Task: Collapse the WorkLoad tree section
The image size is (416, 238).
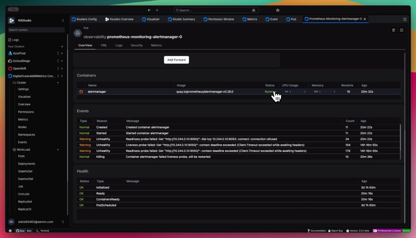Action: point(58,150)
